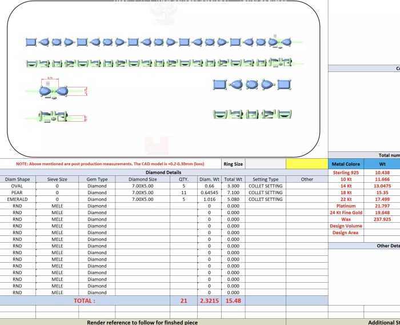Click the yellow highlighted ring size cell
Screen dimensions: 400x325
(306, 164)
